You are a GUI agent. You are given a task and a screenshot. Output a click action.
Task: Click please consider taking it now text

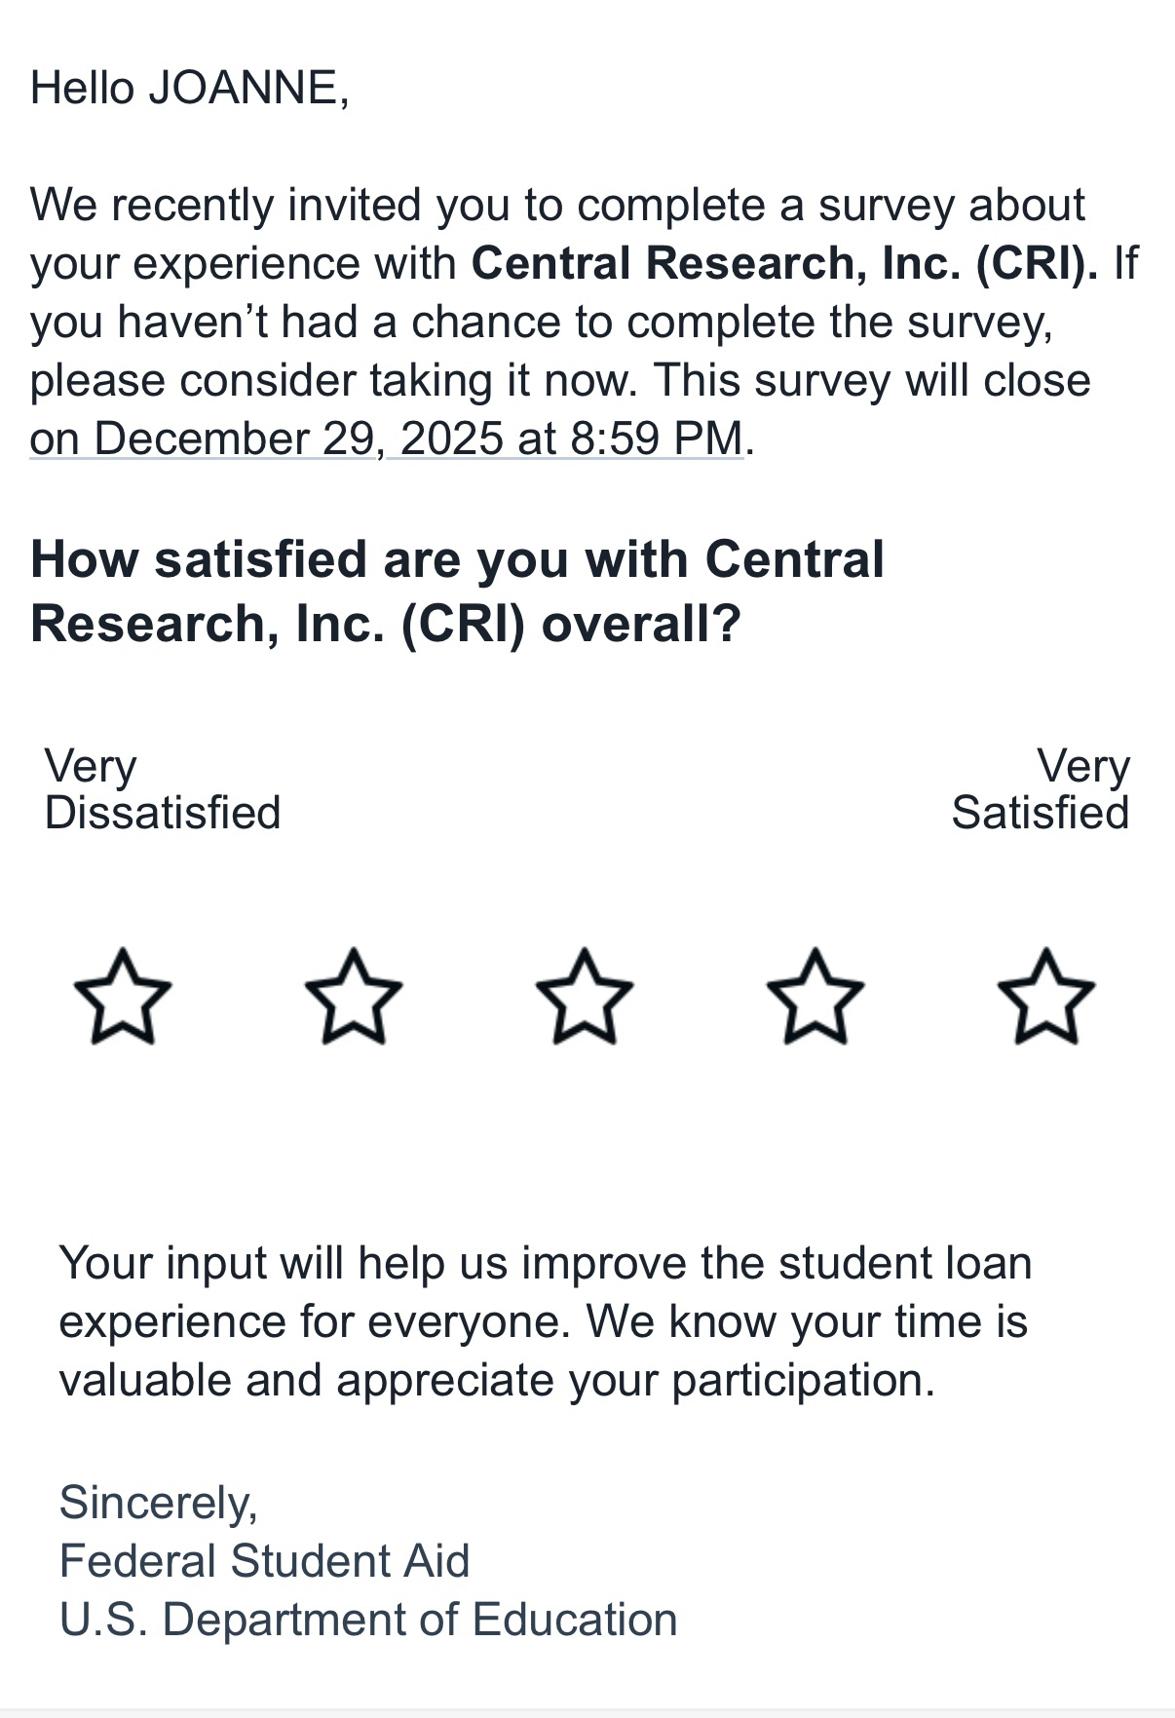click(x=331, y=380)
